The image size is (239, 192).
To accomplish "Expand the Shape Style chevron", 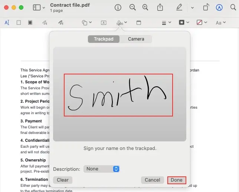I will 170,22.
